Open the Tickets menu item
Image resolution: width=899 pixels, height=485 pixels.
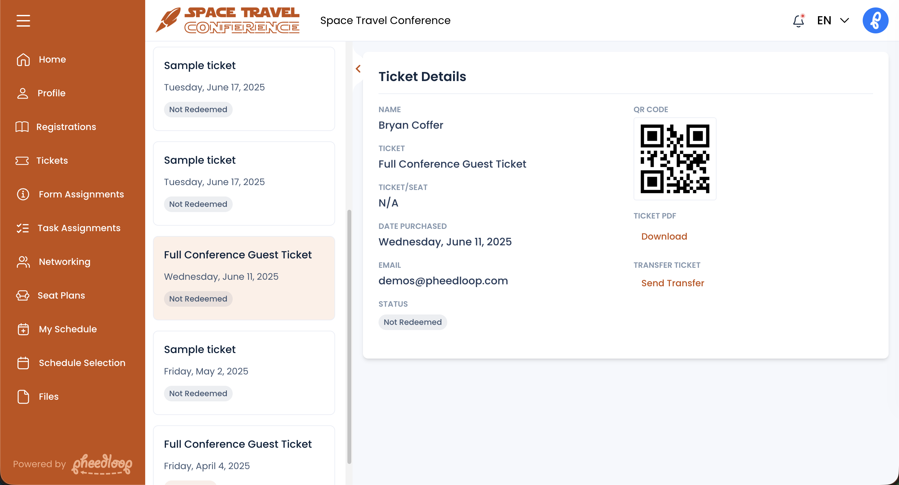coord(52,160)
